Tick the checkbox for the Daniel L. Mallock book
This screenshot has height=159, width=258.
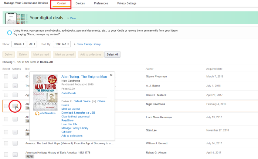coord(6,95)
